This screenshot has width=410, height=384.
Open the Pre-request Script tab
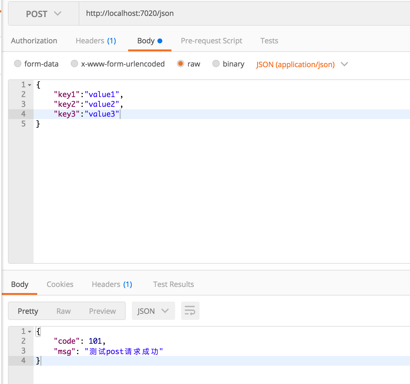click(211, 41)
